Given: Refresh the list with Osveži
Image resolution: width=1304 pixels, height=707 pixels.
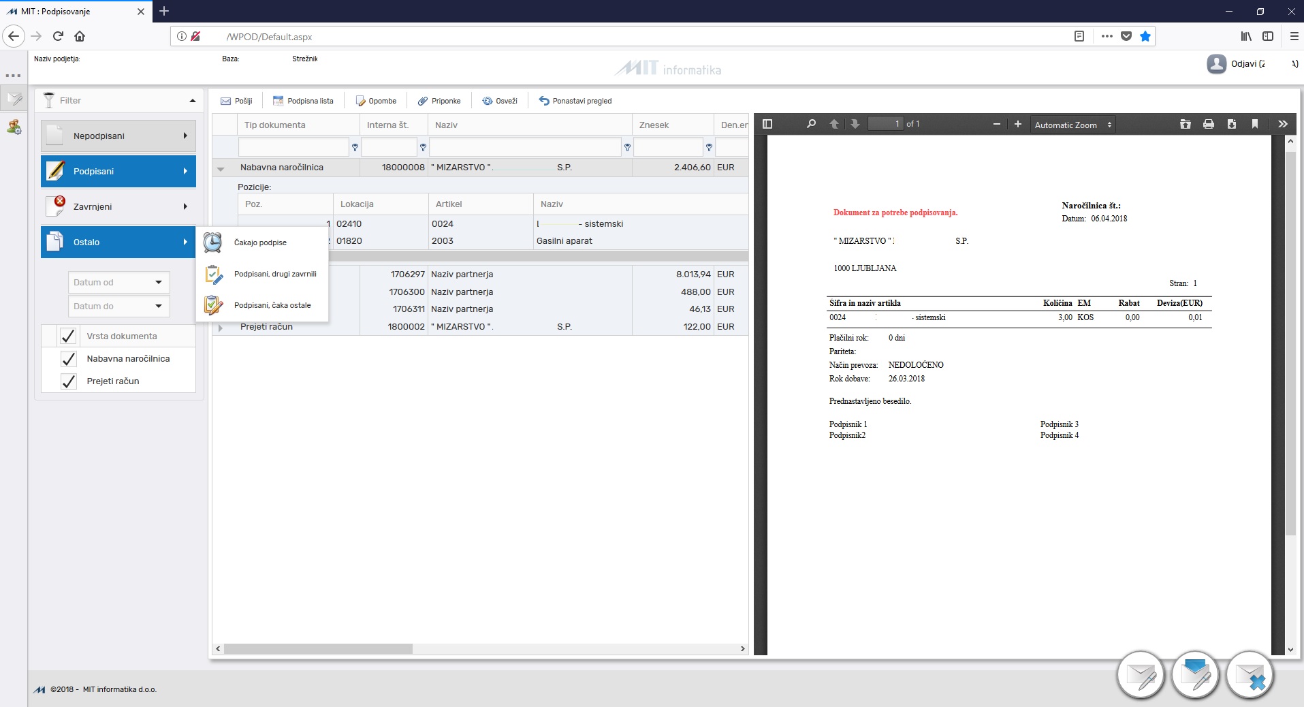Looking at the screenshot, I should (x=500, y=101).
